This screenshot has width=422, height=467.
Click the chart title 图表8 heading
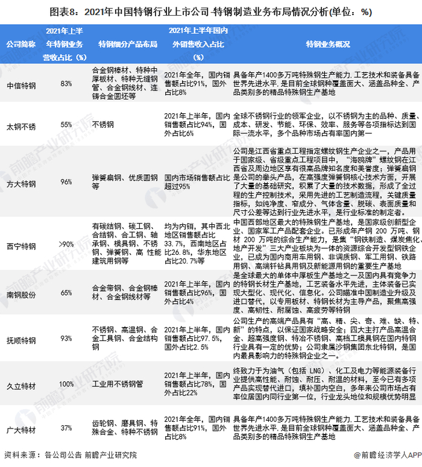point(211,12)
